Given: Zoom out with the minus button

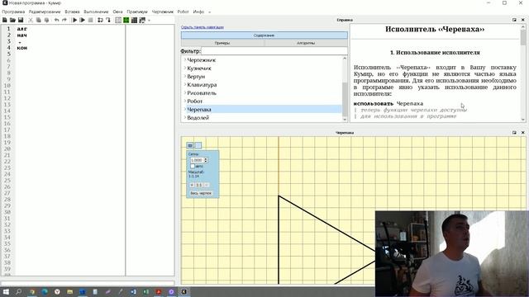Looking at the screenshot, I should pos(207,185).
